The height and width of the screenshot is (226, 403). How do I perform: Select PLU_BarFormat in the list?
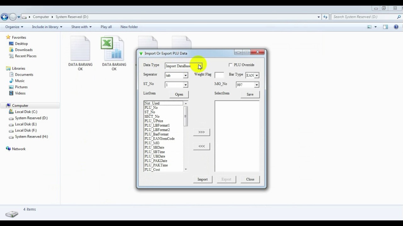click(156, 134)
